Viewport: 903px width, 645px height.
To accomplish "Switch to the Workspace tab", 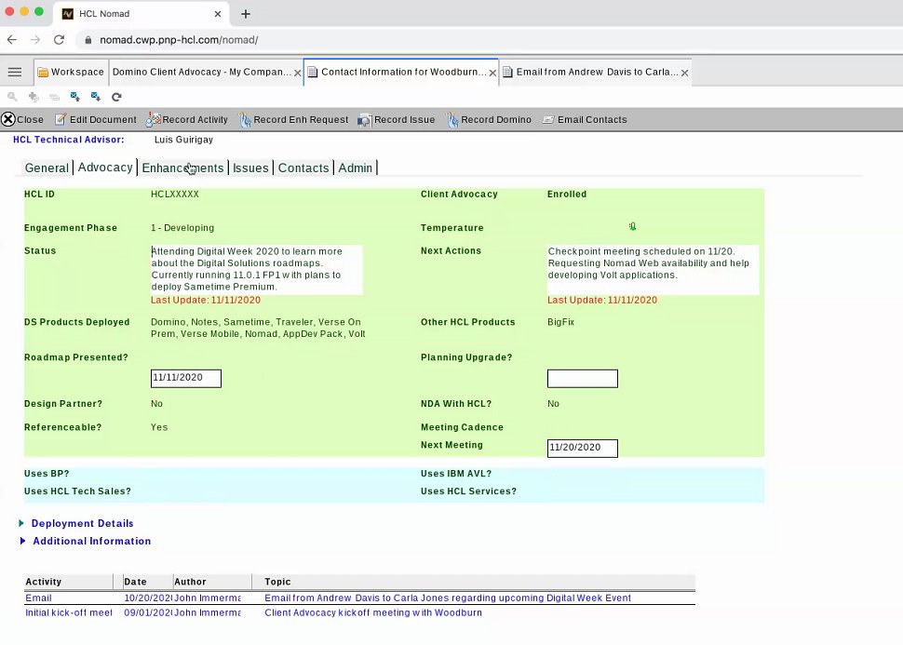I will pyautogui.click(x=71, y=72).
